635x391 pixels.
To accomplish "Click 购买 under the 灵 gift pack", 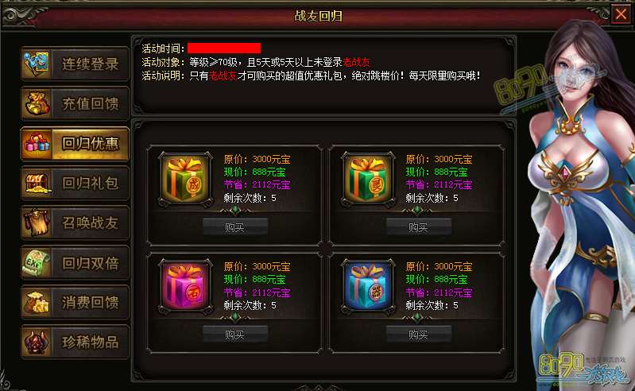I will click(x=418, y=227).
